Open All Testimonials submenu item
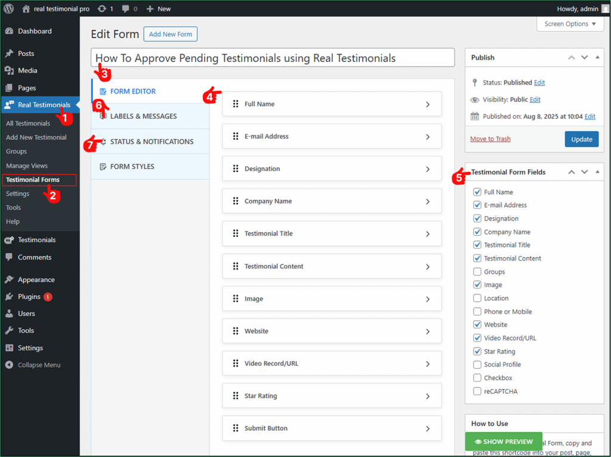 [28, 123]
